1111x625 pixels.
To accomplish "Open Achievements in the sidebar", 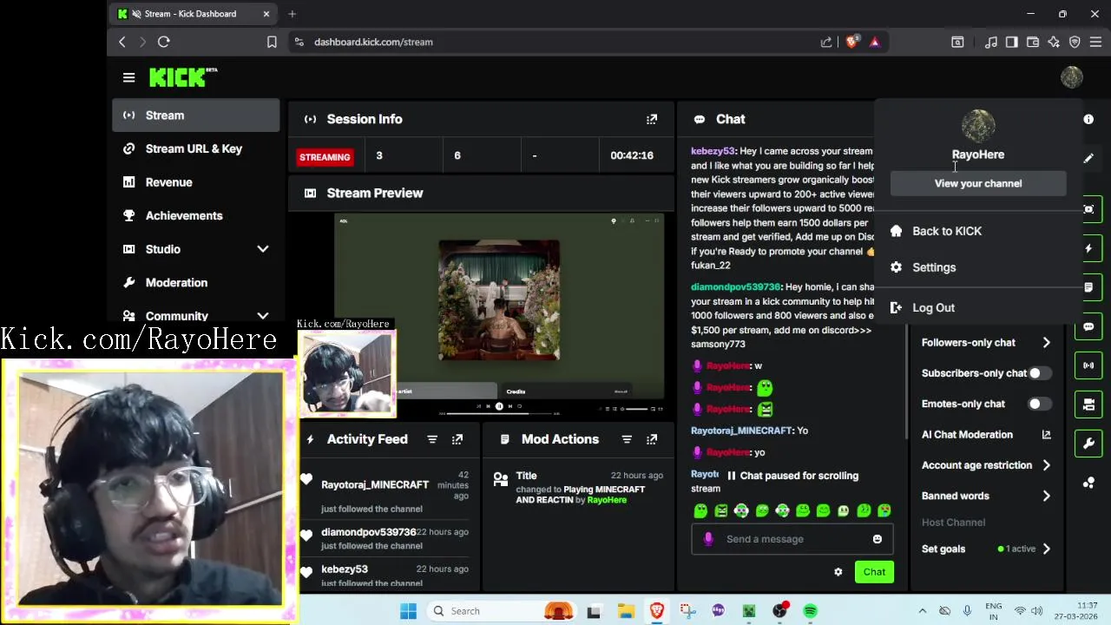I will [196, 215].
